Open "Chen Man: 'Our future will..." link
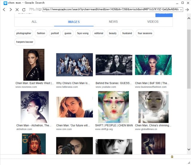 click(x=73, y=125)
